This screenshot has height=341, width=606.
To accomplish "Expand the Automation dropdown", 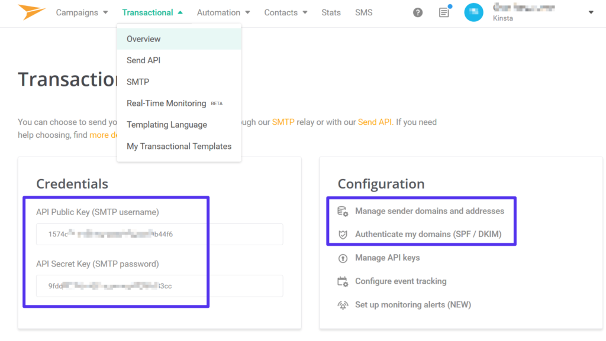I will tap(223, 12).
